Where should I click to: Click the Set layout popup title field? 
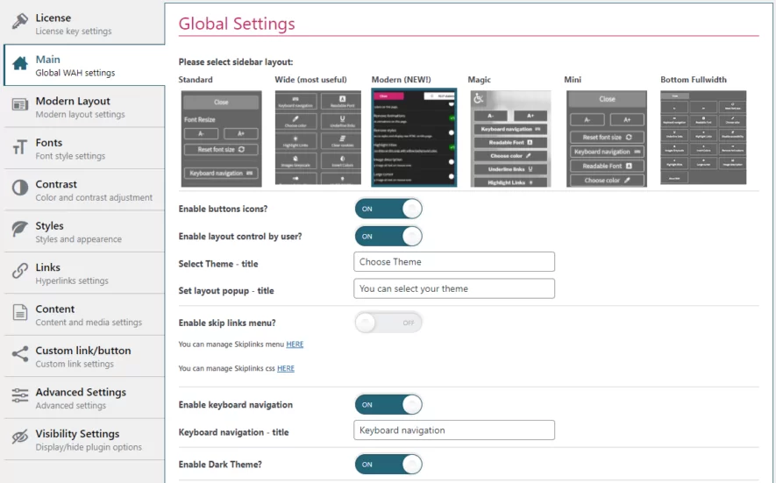click(454, 288)
